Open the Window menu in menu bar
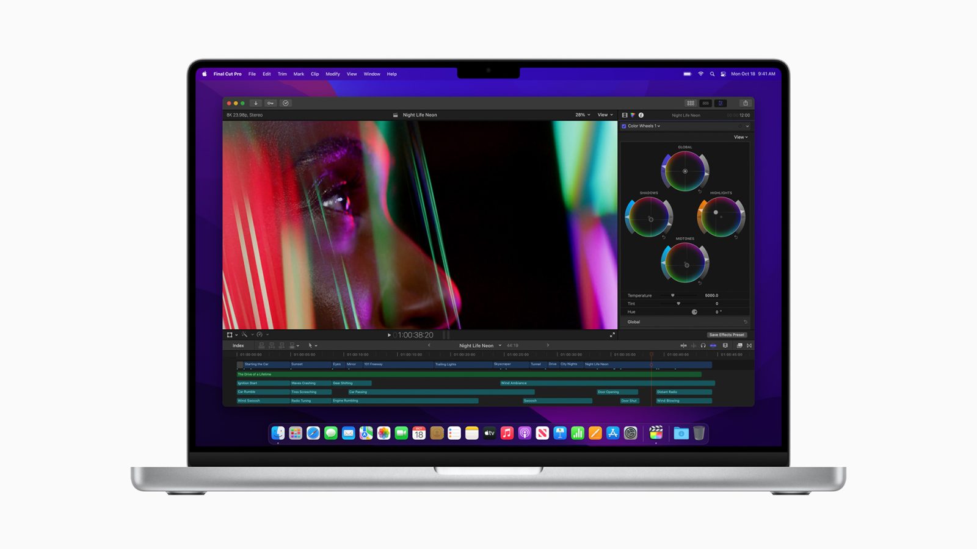 pos(372,74)
